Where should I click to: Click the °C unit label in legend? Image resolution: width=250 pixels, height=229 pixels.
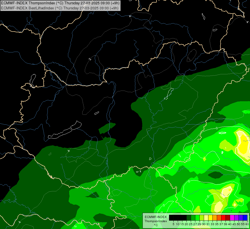pos(156,225)
